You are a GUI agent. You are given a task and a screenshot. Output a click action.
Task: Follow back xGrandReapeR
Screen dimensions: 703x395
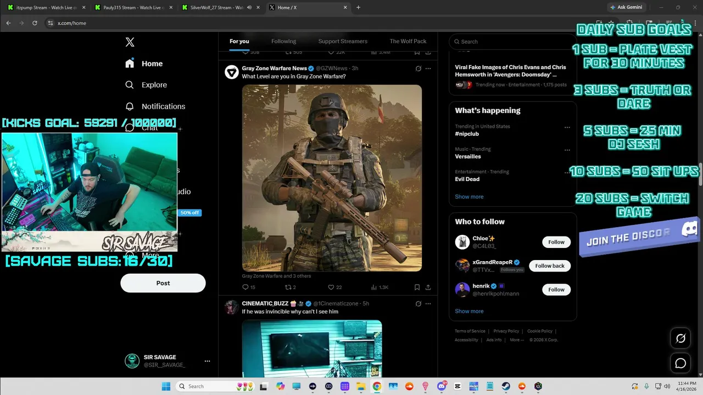click(550, 266)
